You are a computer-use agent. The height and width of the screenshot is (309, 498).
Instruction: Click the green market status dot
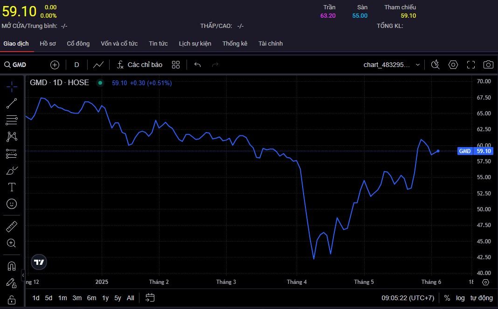[x=100, y=83]
